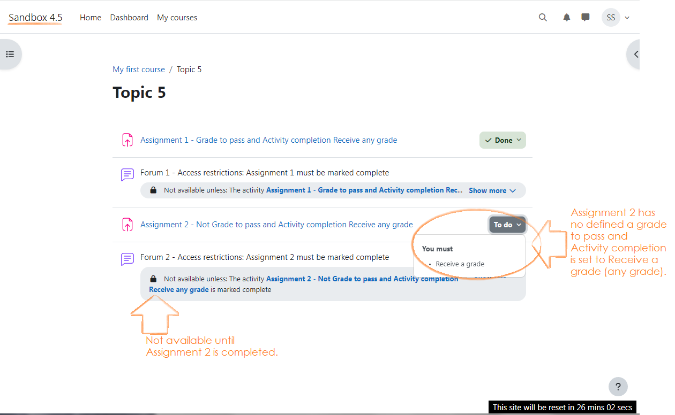Viewport: 675px width, 415px height.
Task: Open the messaging speech bubble icon
Action: click(586, 18)
